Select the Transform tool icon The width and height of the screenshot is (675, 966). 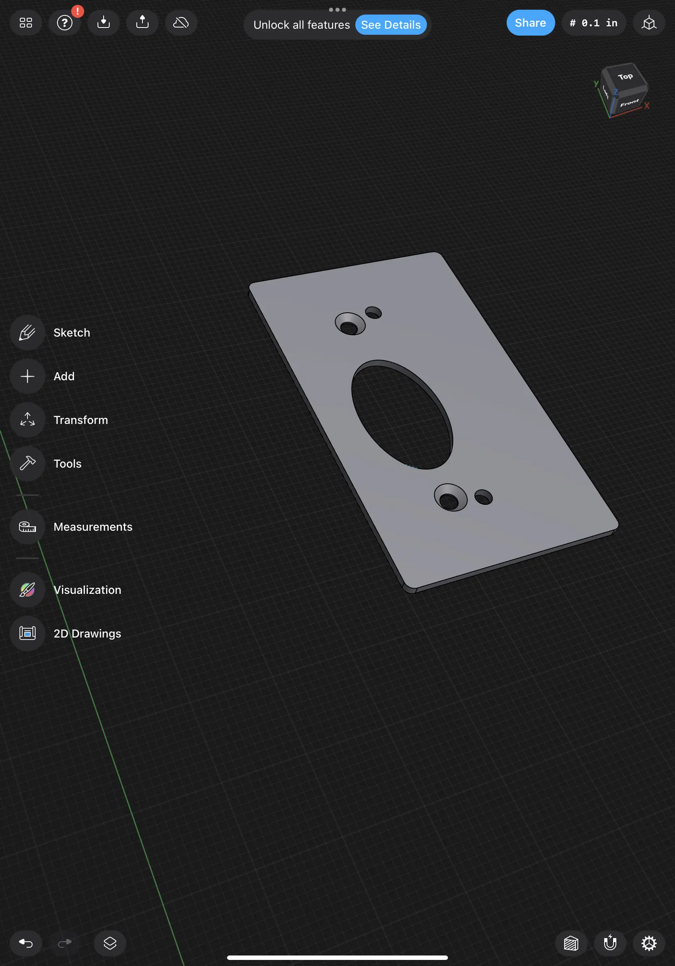[28, 420]
